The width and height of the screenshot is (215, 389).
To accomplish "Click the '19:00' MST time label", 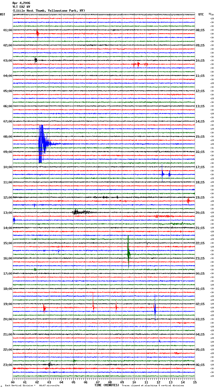I will 8,304.
